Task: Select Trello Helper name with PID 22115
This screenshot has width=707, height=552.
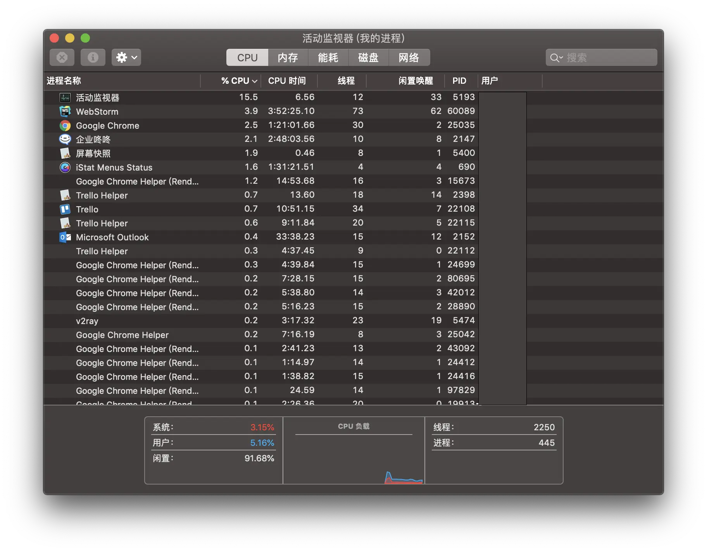Action: click(x=102, y=223)
